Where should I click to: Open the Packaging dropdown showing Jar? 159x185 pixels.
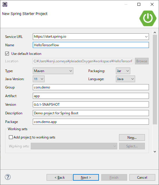(x=123, y=71)
